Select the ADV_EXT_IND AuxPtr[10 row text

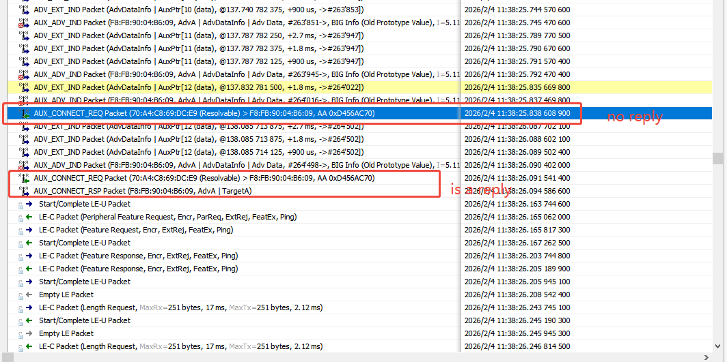(198, 10)
